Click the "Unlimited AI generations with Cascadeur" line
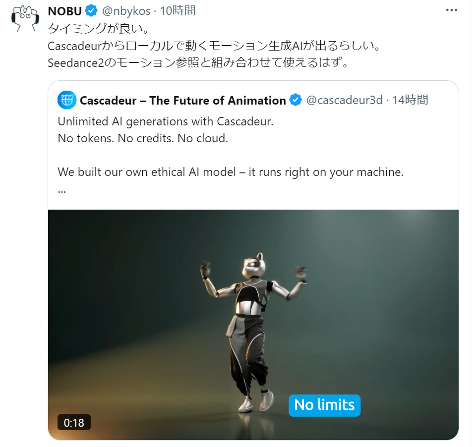476x447 pixels. coord(165,121)
